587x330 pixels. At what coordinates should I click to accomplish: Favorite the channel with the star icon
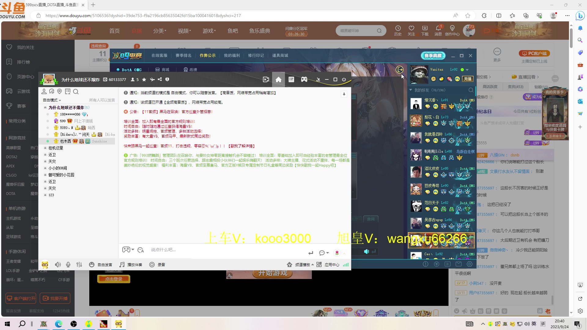click(144, 79)
